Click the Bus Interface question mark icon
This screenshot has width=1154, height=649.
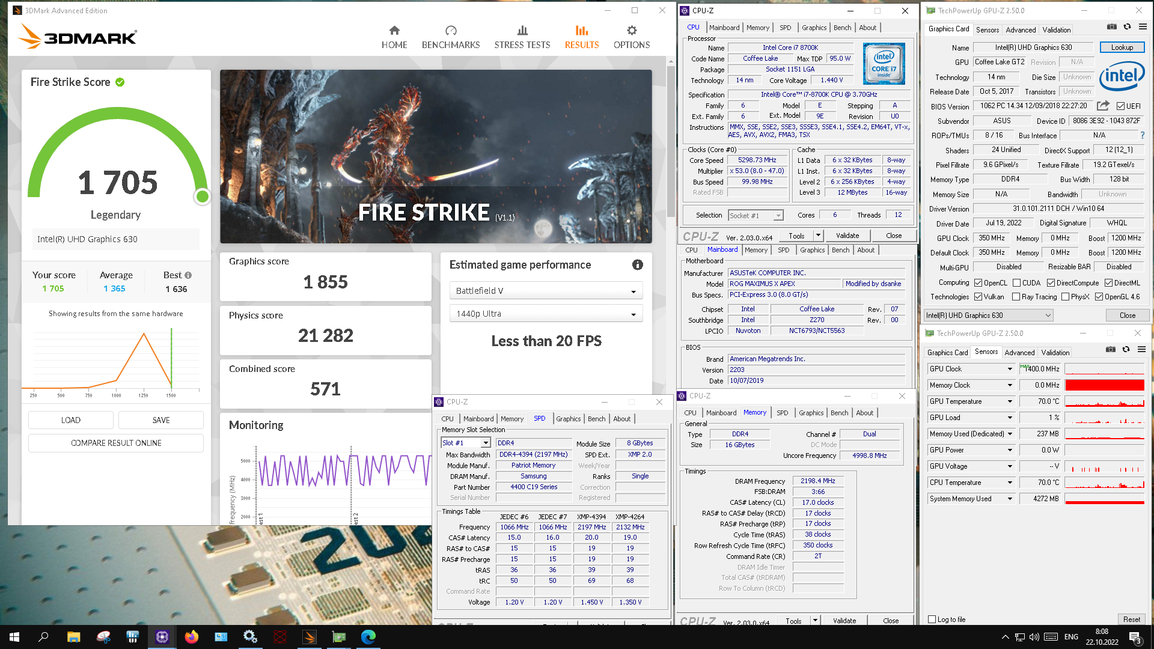(x=1143, y=135)
